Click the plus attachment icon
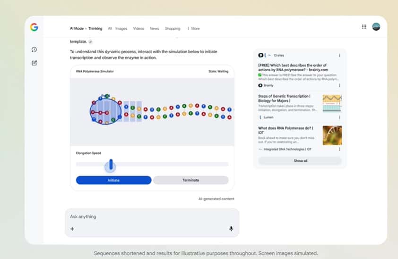Screen dimensions: 398x259 pyautogui.click(x=72, y=229)
